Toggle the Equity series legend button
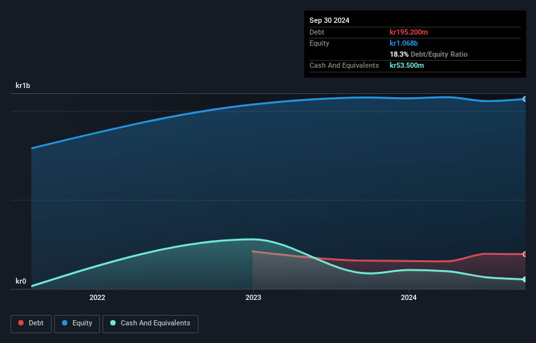This screenshot has width=536, height=343. pos(77,323)
